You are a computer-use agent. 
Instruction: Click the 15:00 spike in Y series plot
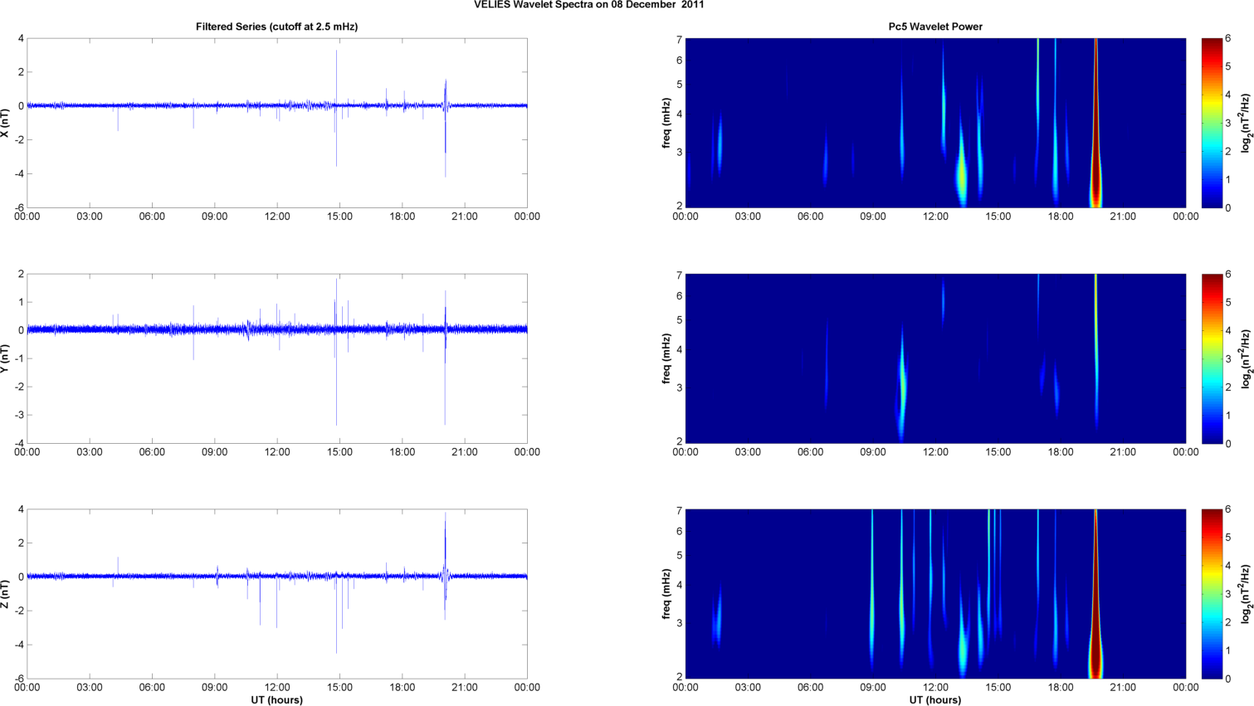click(x=336, y=353)
